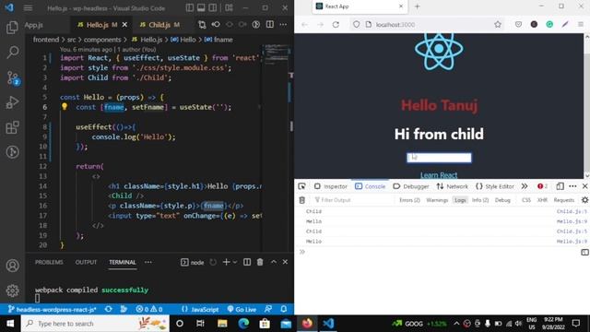Open Source Control view with badge
This screenshot has height=332, width=590.
(12, 77)
